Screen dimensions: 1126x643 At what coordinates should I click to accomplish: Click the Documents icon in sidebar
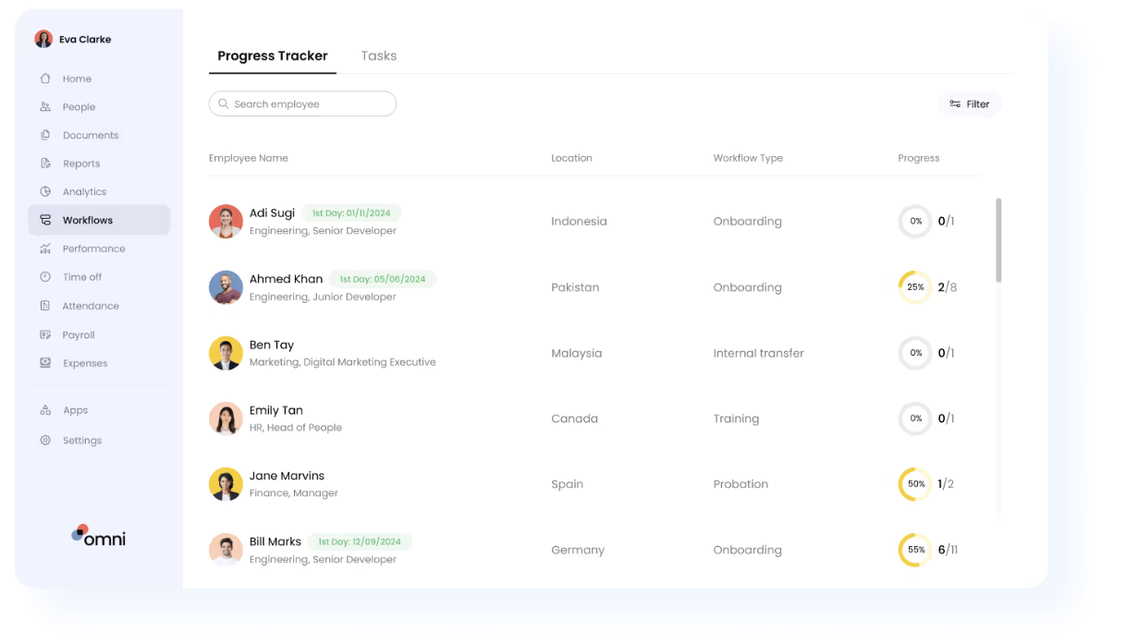(45, 135)
